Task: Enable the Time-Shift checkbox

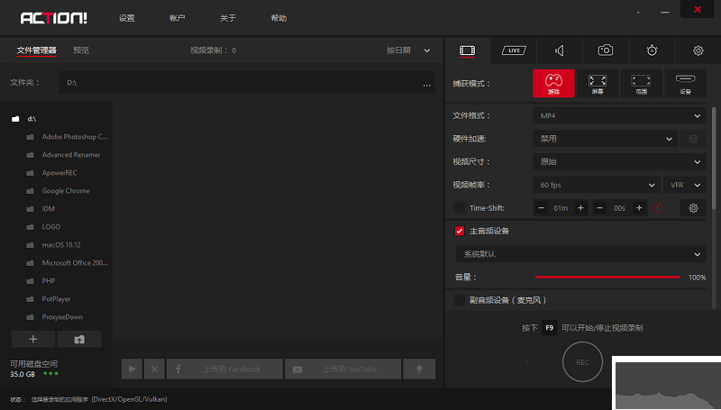Action: (x=460, y=208)
